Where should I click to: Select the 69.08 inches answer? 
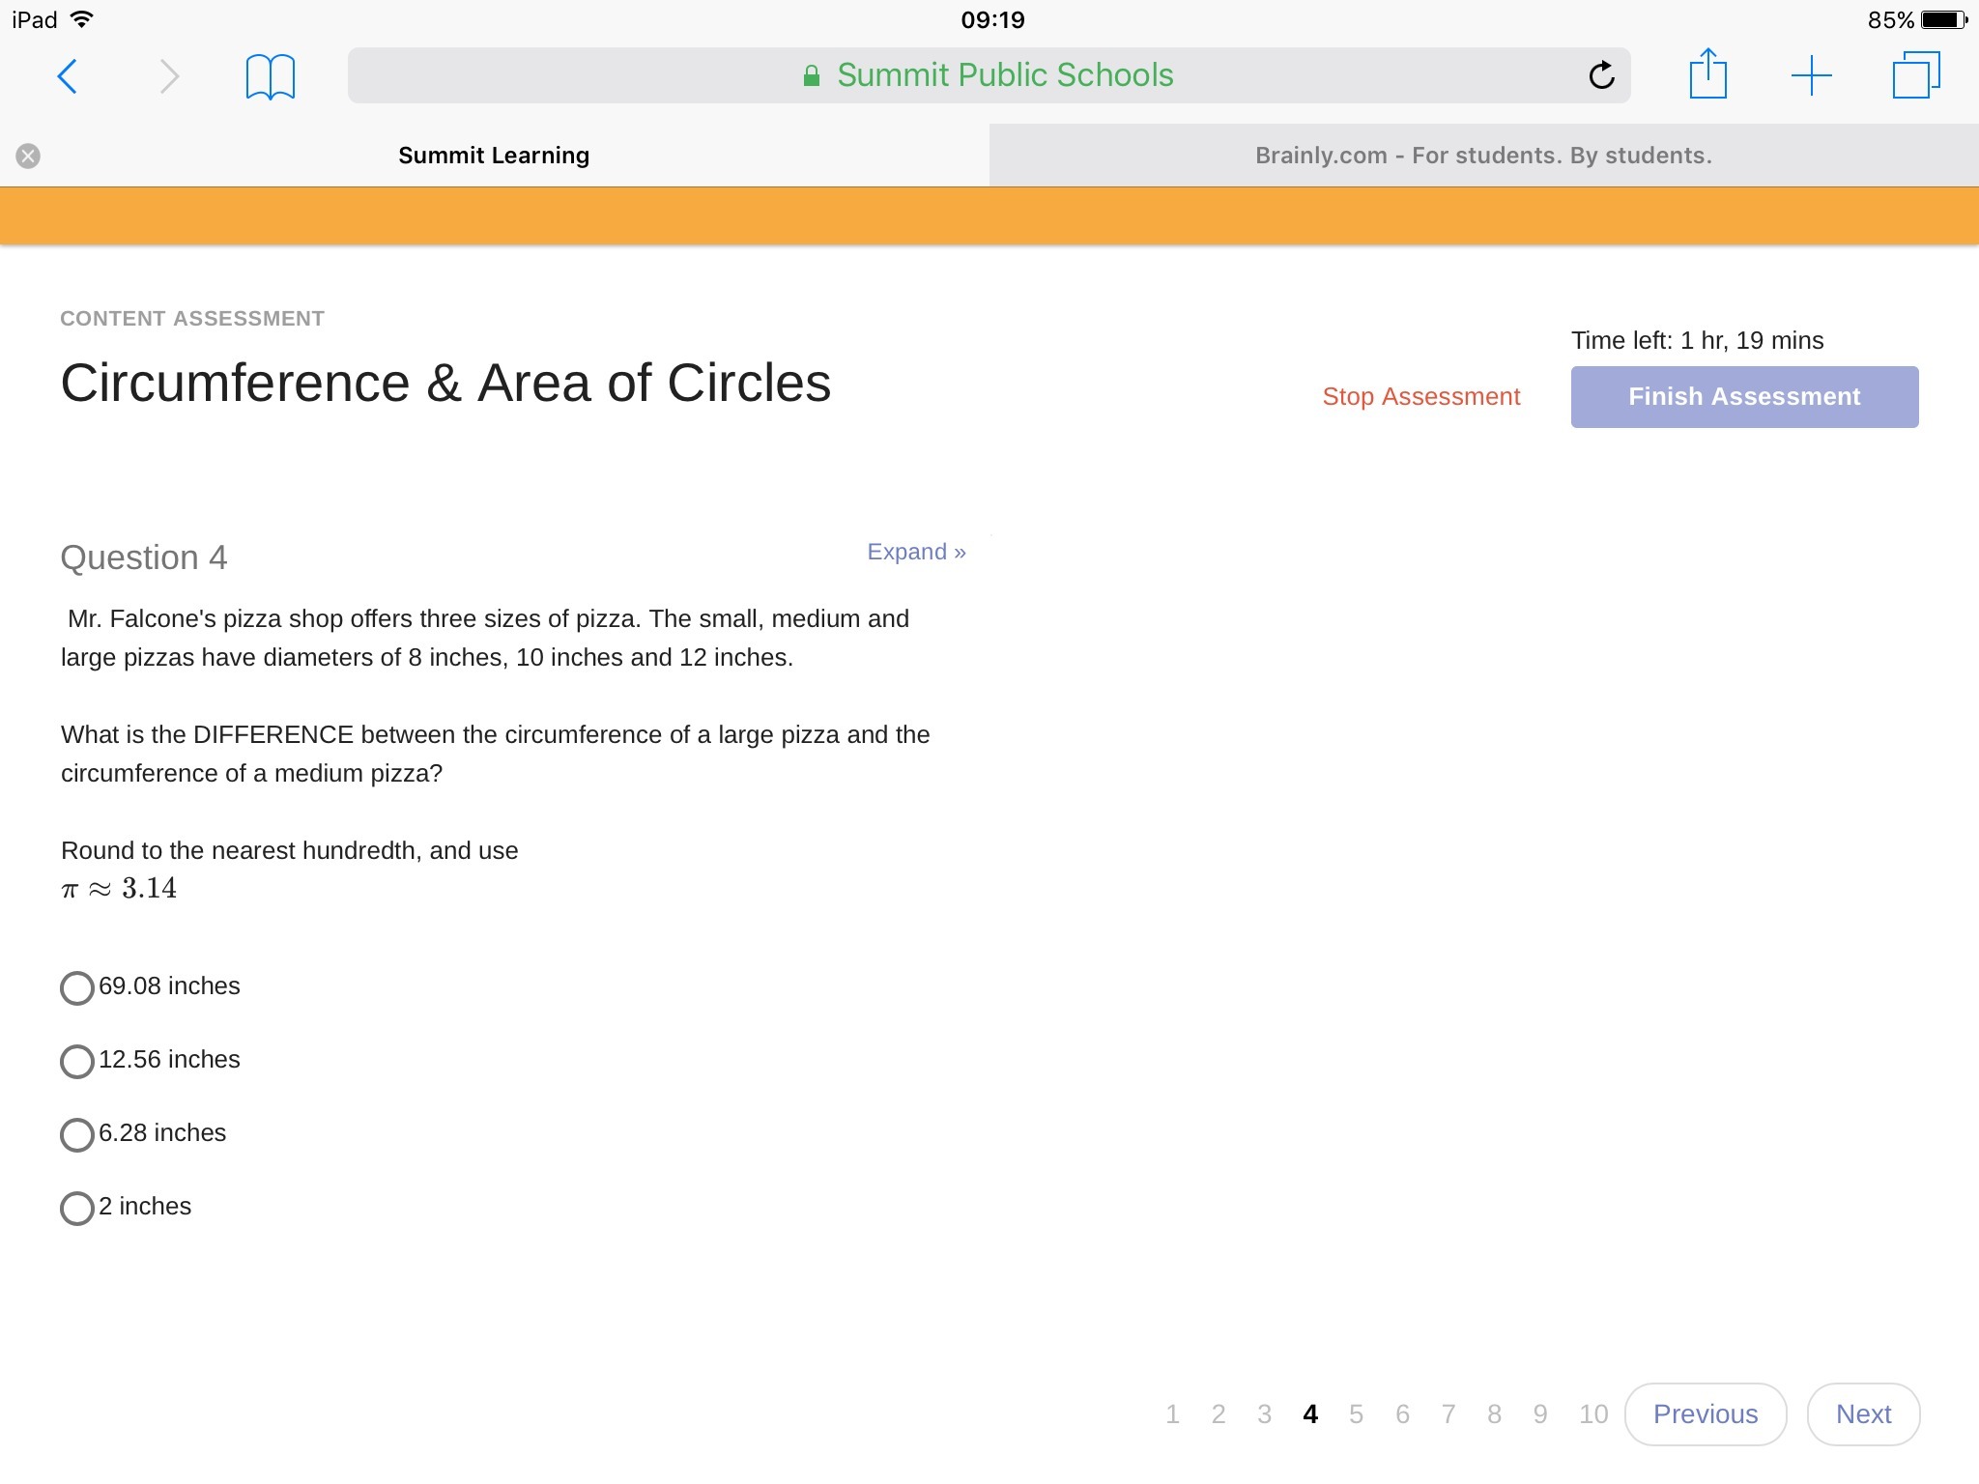point(77,988)
